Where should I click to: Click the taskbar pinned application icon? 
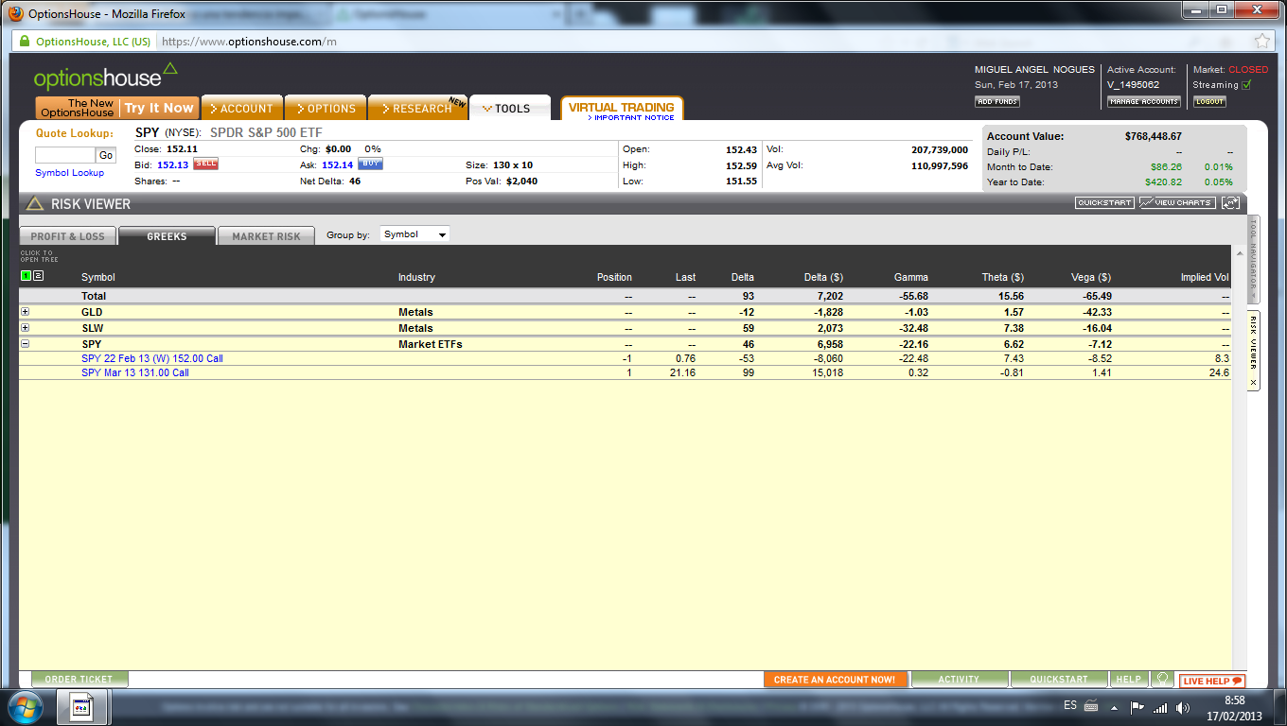[82, 707]
